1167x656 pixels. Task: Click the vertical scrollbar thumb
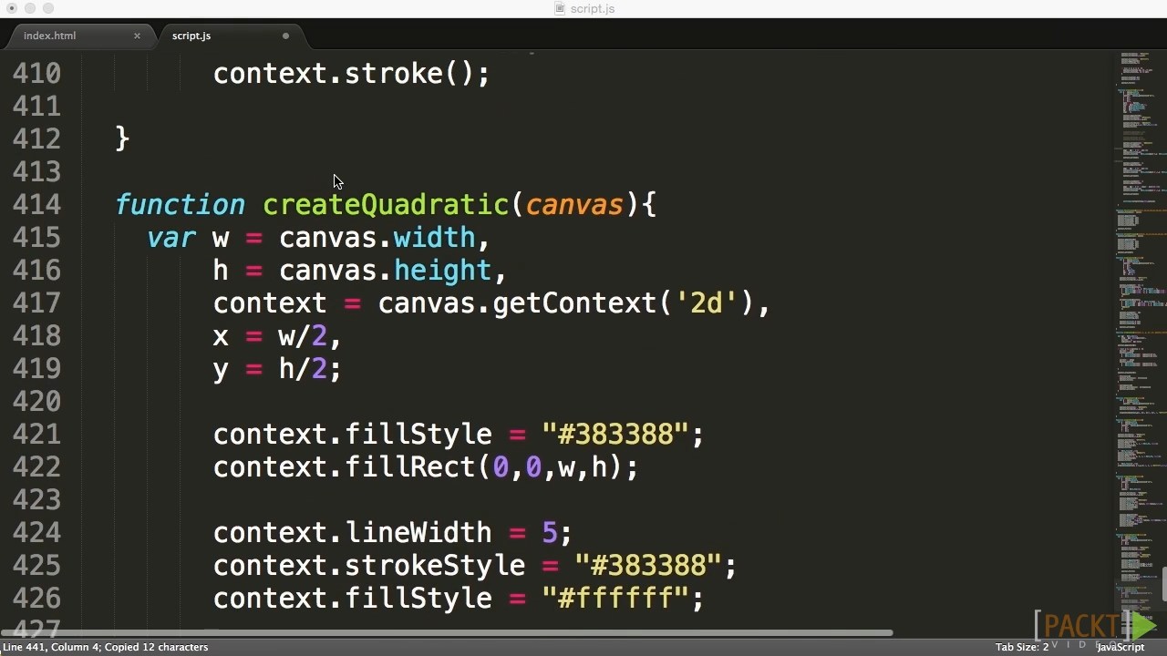pos(1164,584)
